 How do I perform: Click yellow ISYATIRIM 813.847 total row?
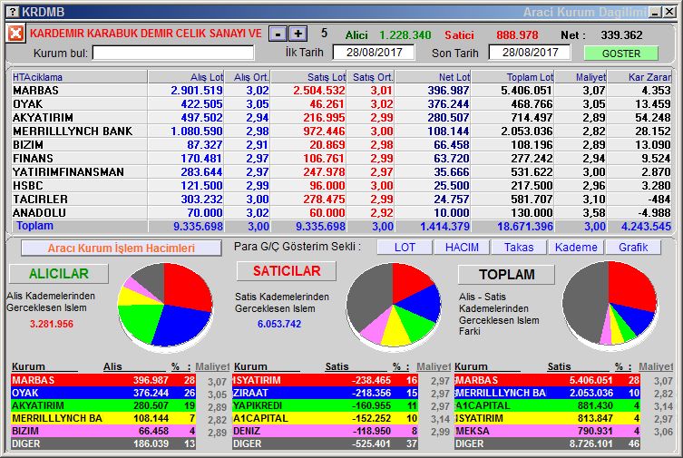tap(547, 418)
